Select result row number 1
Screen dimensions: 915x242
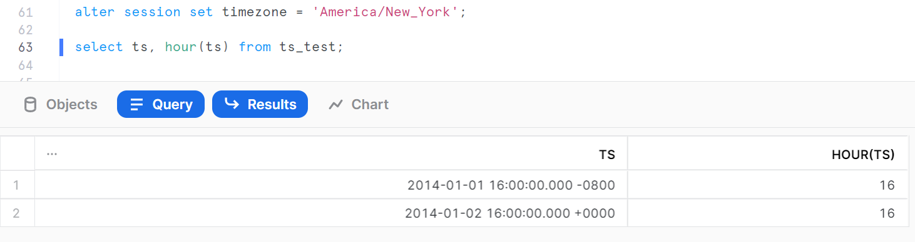click(x=17, y=185)
